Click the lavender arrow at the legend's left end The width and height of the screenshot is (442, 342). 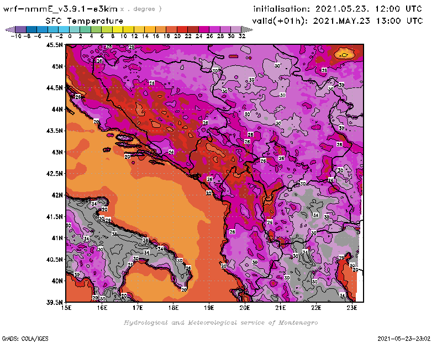click(10, 29)
